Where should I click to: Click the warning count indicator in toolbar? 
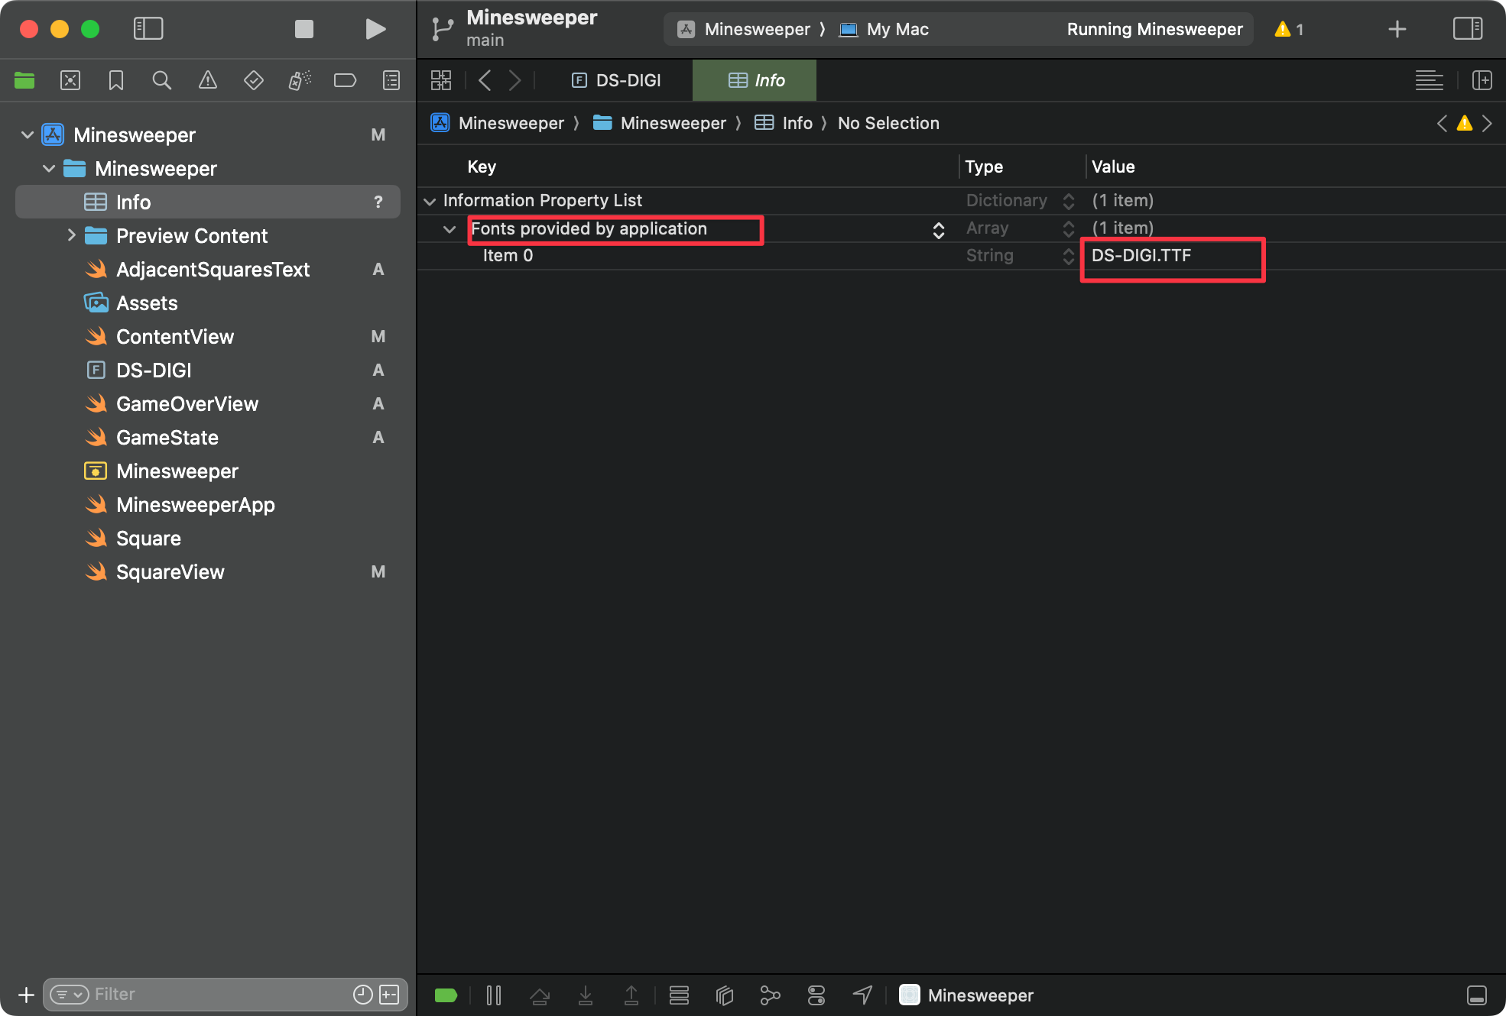[1289, 29]
